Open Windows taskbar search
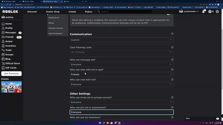Viewport: 223px width, 125px height. pyautogui.click(x=104, y=123)
